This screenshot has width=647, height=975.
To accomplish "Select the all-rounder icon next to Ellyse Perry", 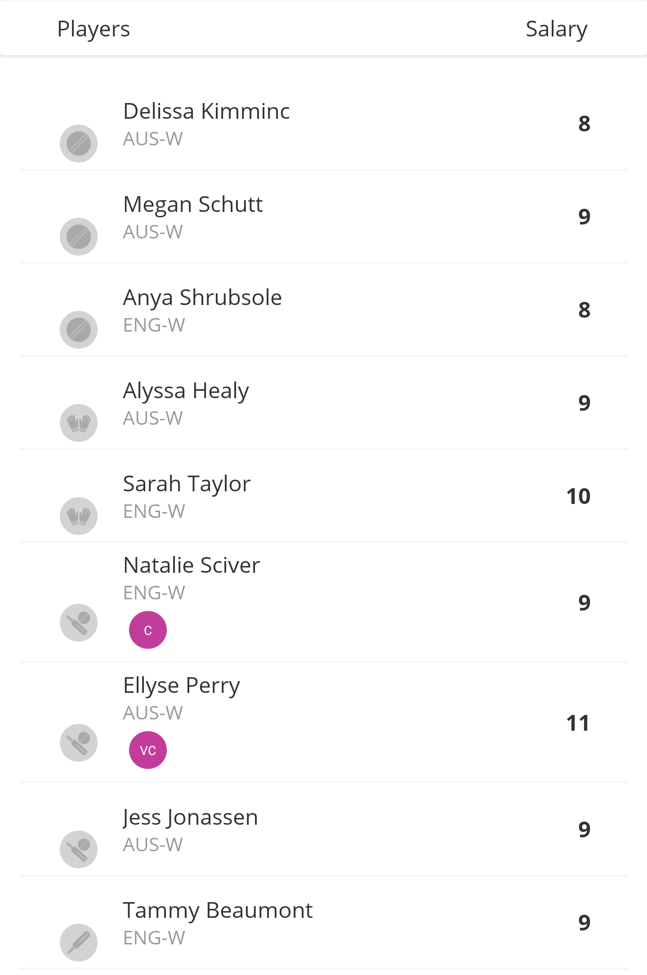I will pos(79,743).
